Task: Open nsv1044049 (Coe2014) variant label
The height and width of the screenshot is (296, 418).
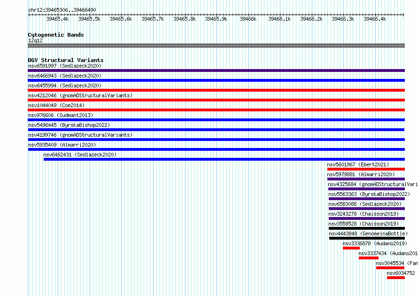Action: tap(56, 105)
